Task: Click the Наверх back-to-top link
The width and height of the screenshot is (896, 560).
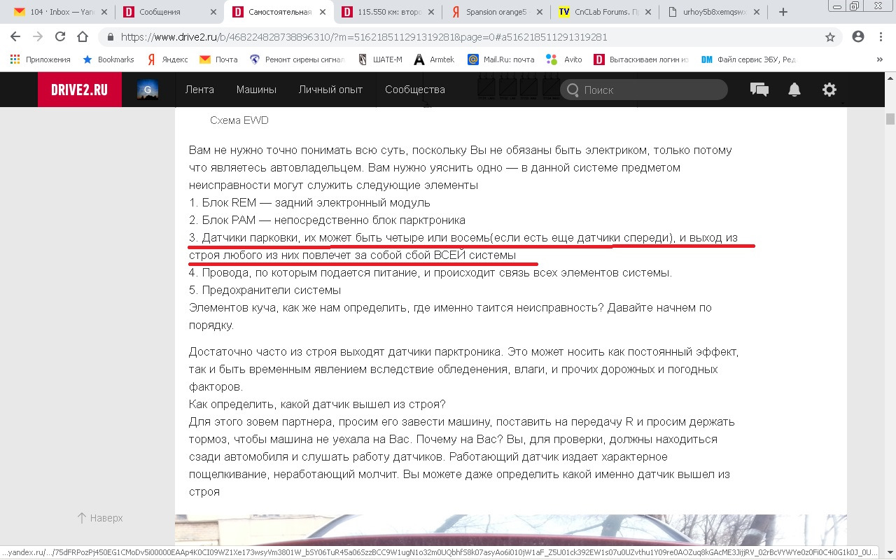Action: [x=99, y=518]
